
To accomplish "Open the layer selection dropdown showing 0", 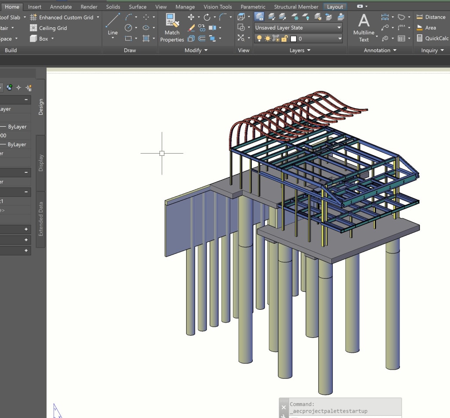I will click(x=338, y=39).
